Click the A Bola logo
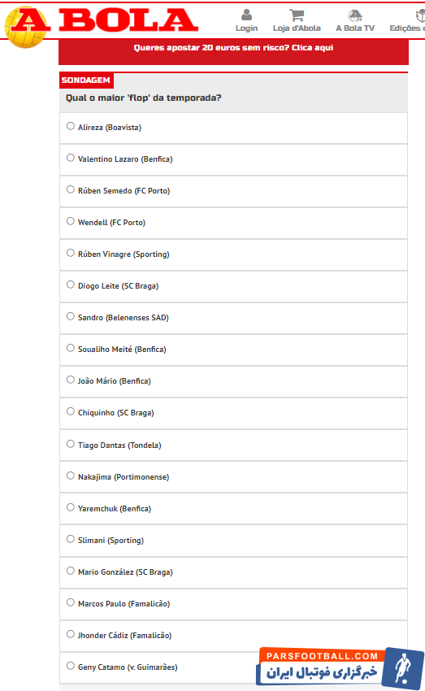Viewport: 425px width, 691px height. point(102,24)
